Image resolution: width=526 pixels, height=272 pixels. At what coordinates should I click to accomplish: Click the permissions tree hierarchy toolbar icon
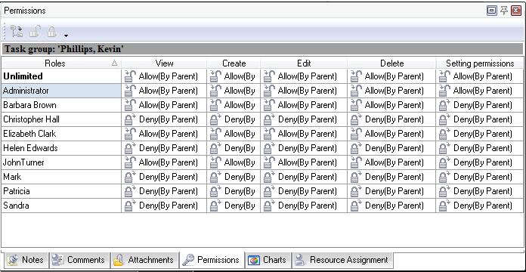[17, 31]
